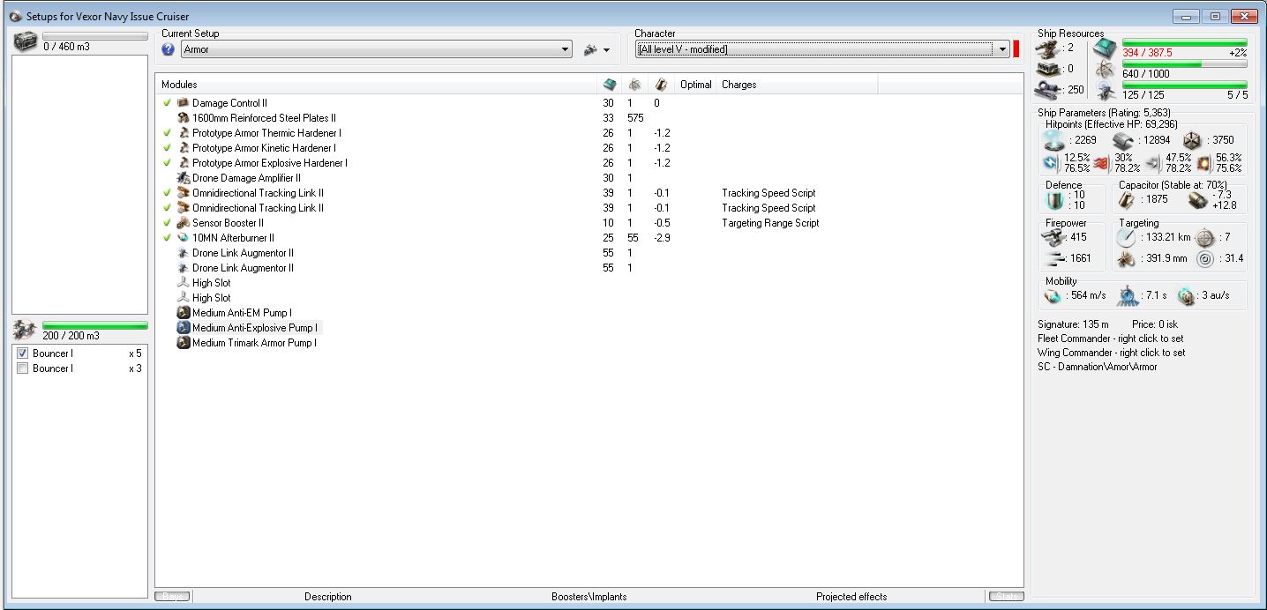Toggle active checkmark on Sensor Booster II
The image size is (1267, 610).
coord(167,223)
